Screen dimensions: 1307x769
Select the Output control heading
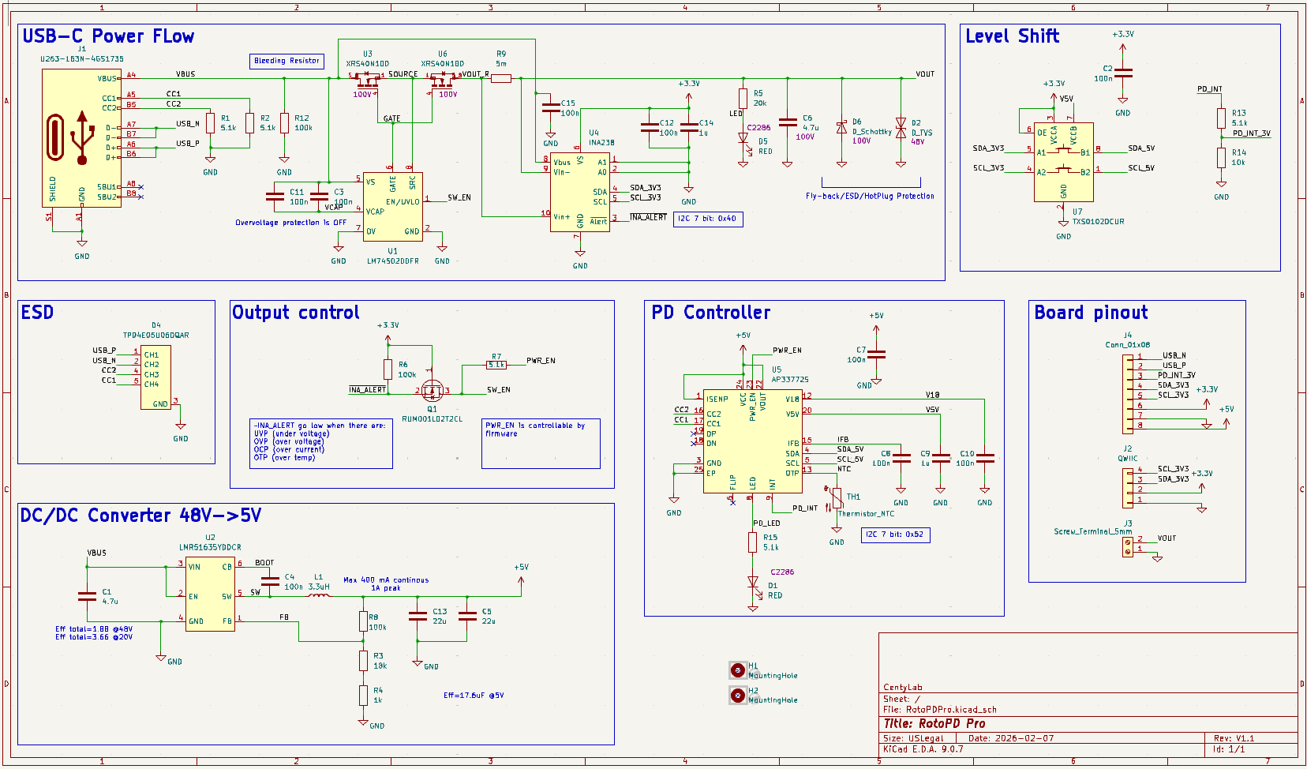pos(296,313)
